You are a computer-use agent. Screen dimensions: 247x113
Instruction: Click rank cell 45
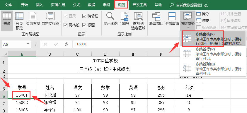189,102
